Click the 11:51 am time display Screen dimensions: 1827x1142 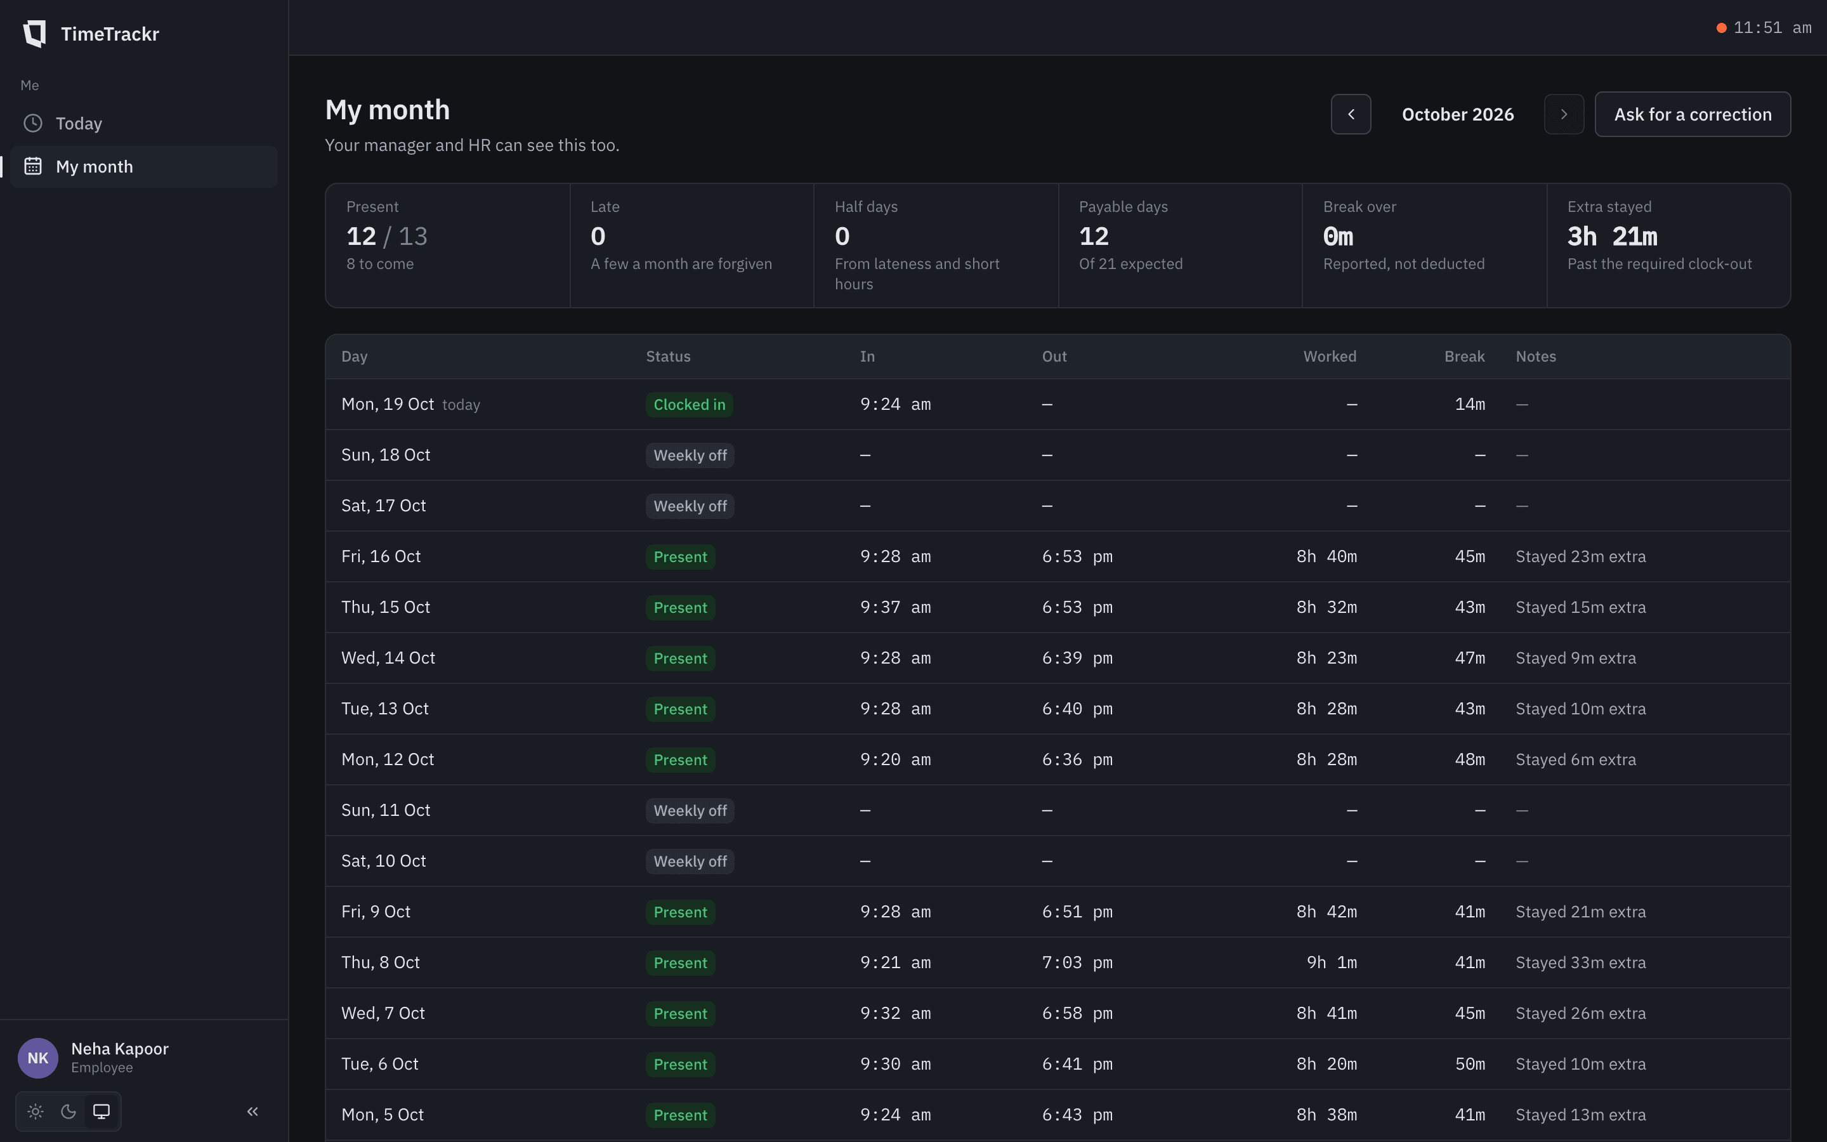click(1772, 28)
